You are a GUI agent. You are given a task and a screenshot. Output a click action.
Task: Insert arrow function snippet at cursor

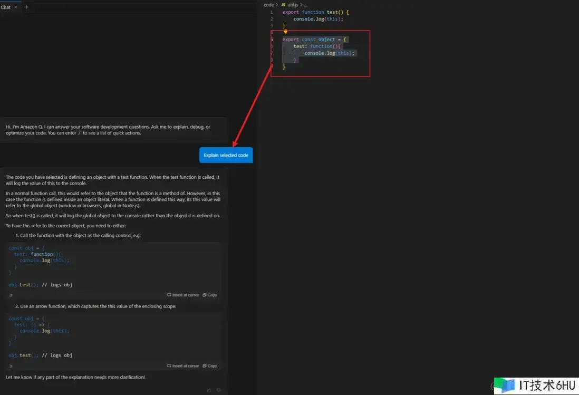tap(183, 365)
